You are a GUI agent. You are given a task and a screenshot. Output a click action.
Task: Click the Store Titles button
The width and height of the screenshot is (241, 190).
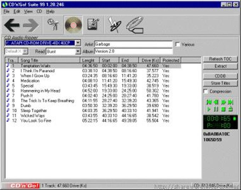point(220,83)
